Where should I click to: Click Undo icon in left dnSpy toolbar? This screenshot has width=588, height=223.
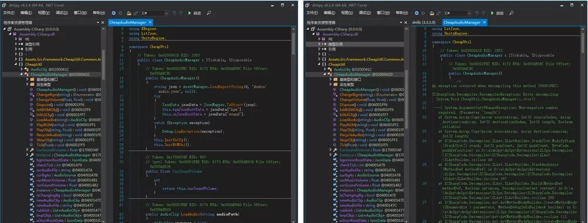click(174, 13)
